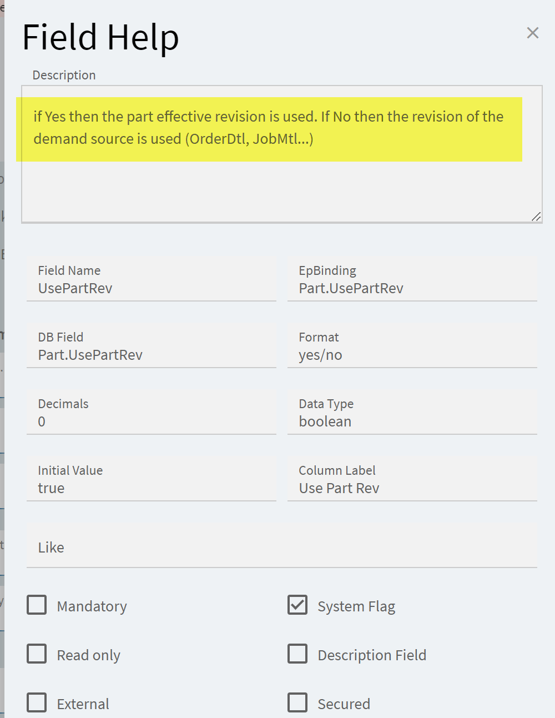Screen dimensions: 555x718
Task: Grab the Description textarea resize handle
Action: (x=536, y=217)
